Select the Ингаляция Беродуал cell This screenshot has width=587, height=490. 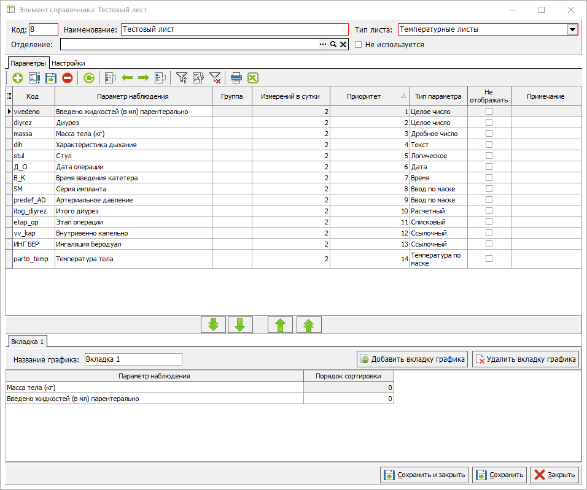click(133, 244)
